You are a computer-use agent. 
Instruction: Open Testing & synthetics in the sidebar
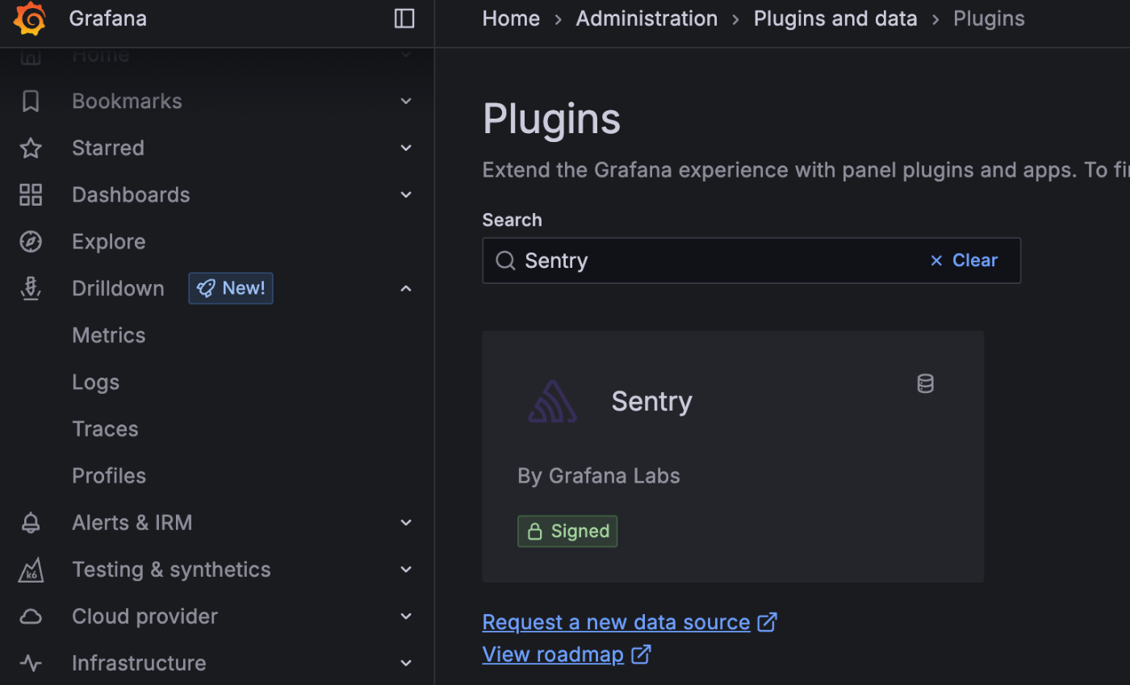pyautogui.click(x=171, y=570)
